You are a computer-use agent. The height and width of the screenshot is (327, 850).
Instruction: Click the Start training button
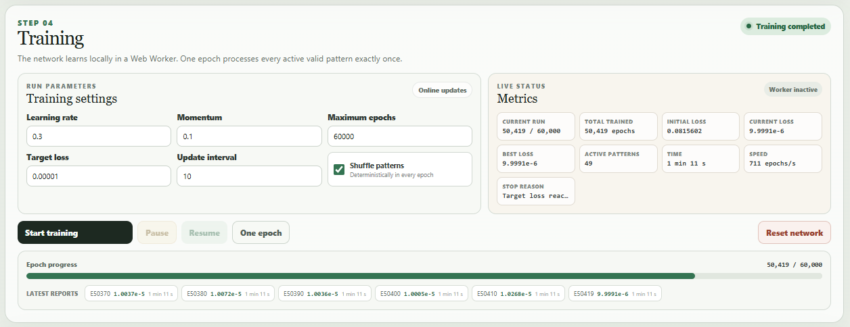pos(75,232)
